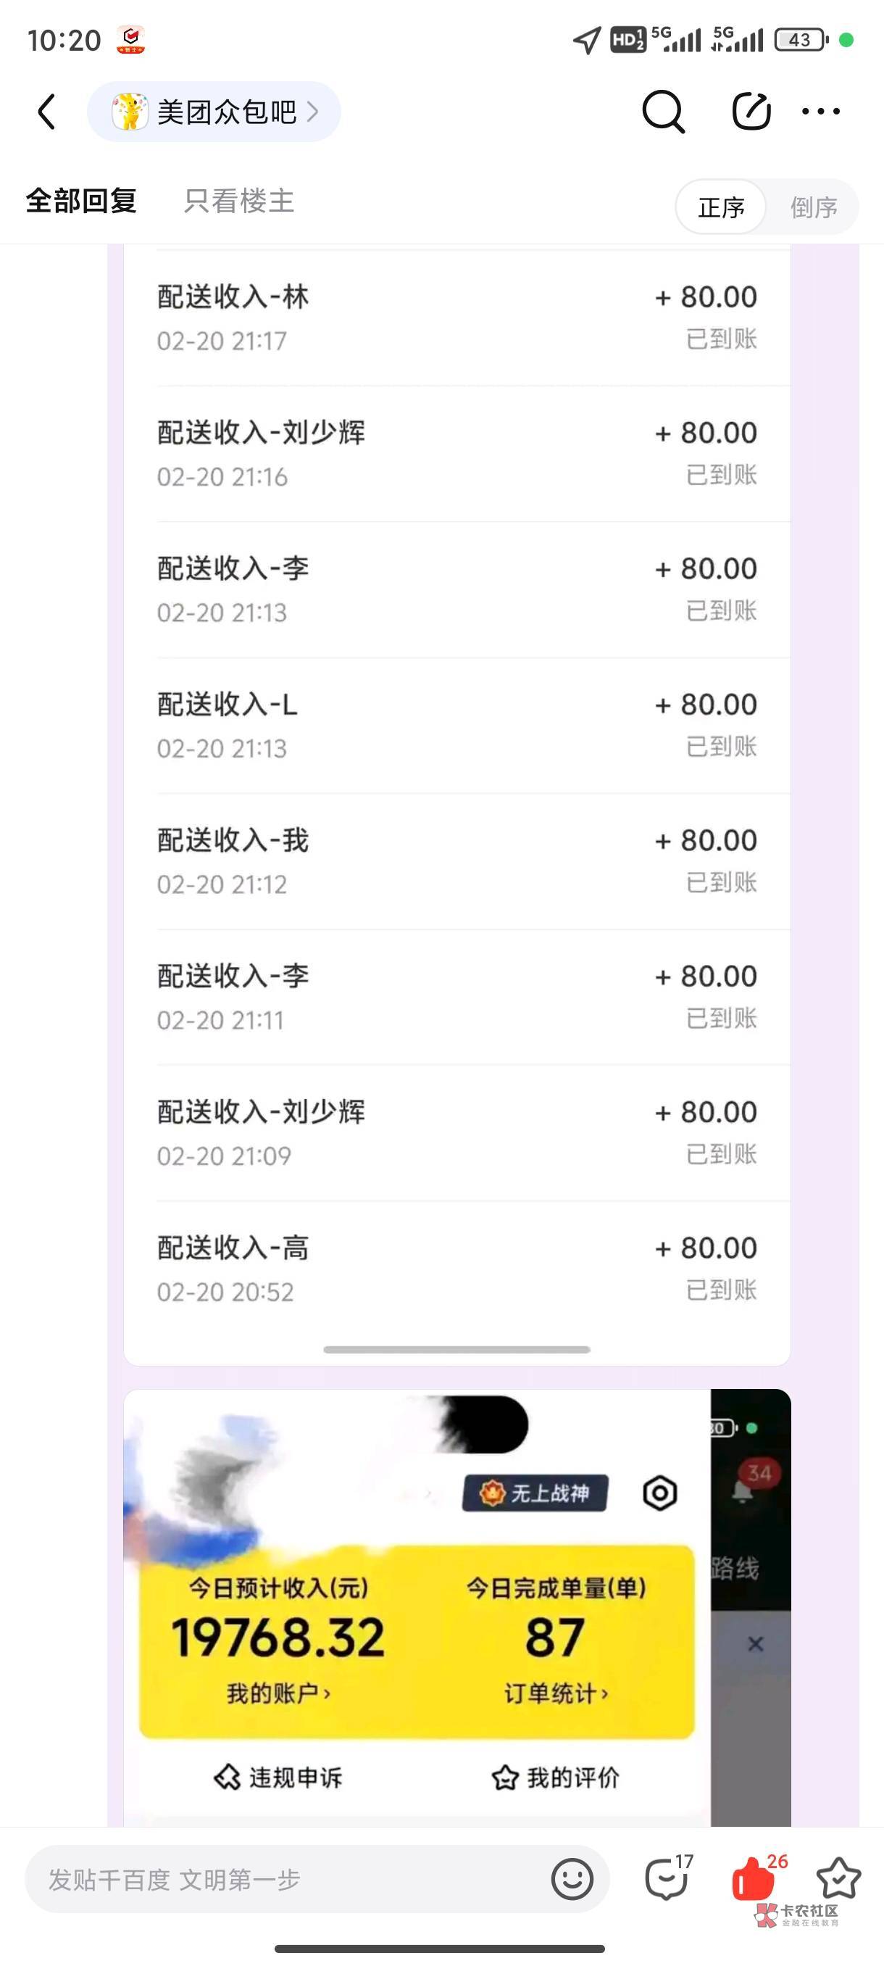Open comments icon showing 17

(667, 1879)
